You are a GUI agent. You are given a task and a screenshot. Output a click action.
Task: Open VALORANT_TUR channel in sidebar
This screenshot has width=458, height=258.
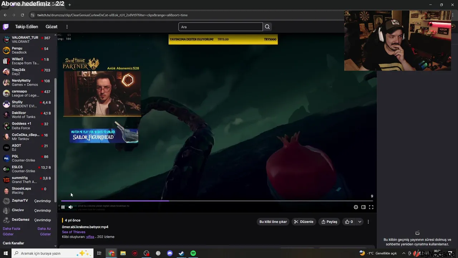click(28, 39)
